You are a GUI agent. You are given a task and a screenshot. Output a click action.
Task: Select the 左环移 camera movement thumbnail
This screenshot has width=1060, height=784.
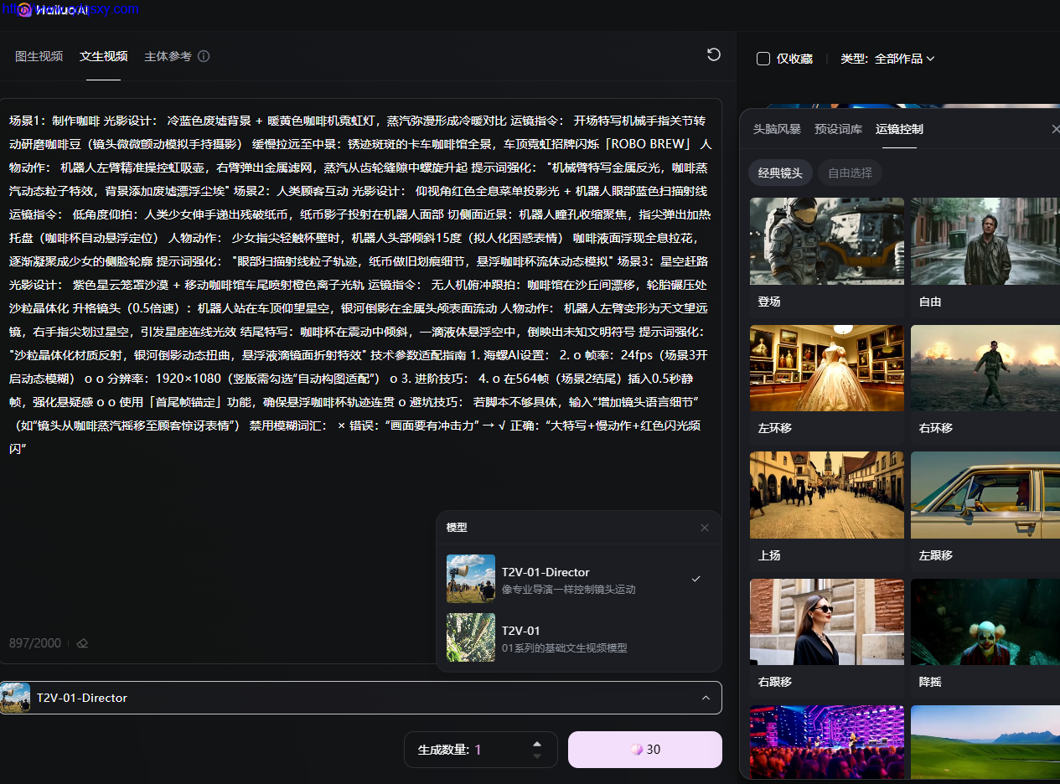point(826,368)
